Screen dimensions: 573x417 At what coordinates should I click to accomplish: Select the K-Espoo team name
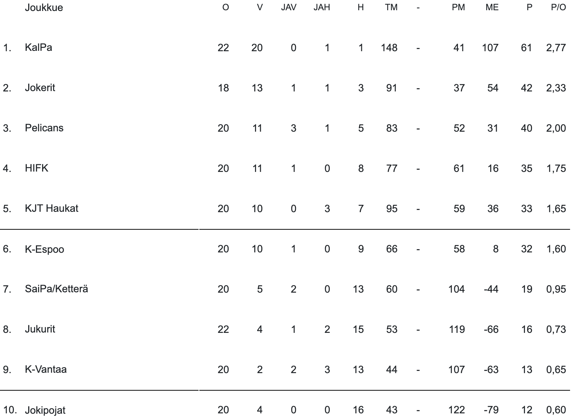[44, 249]
